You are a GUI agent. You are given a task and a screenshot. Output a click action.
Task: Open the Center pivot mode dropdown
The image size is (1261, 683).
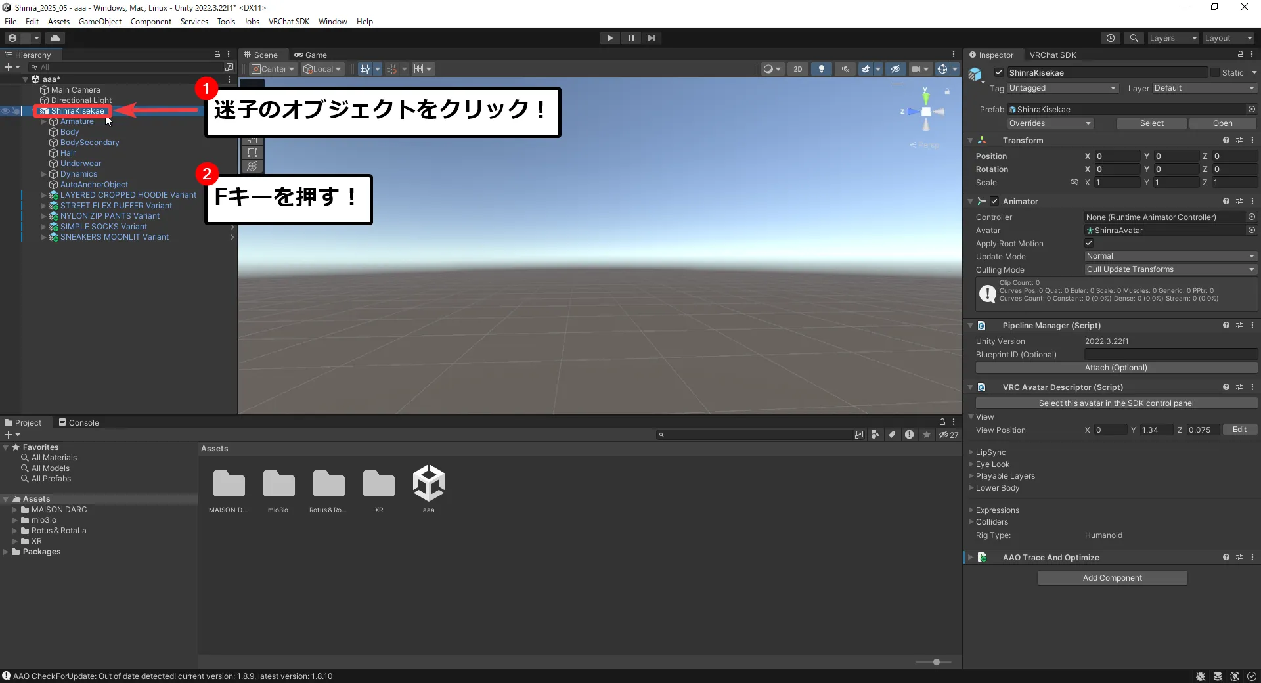click(273, 69)
